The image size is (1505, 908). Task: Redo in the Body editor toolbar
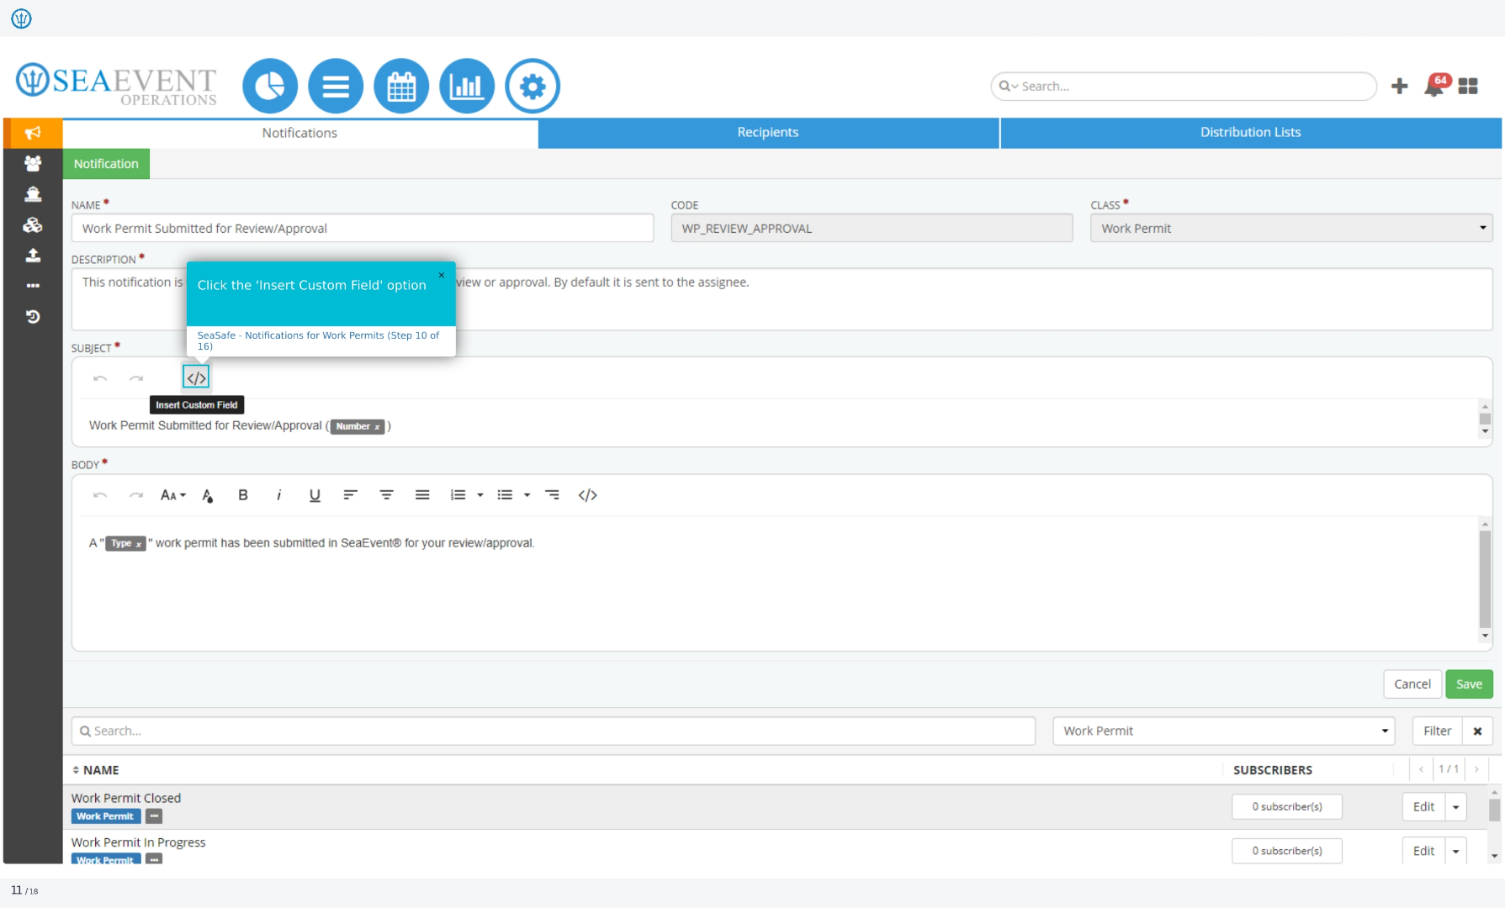point(136,495)
